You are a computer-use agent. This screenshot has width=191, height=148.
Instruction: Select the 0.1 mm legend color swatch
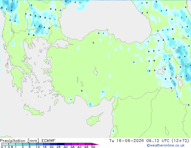(5, 144)
